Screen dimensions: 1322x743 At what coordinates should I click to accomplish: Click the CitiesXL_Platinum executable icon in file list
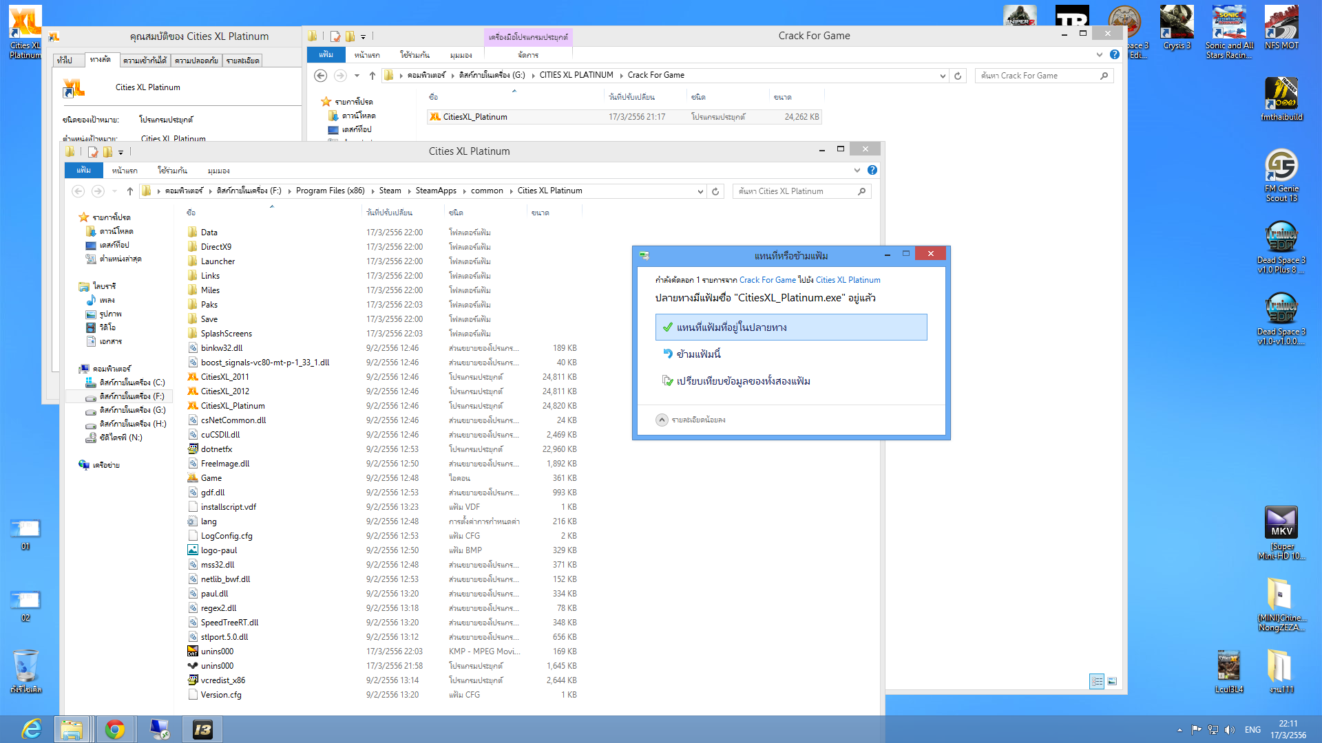click(193, 406)
